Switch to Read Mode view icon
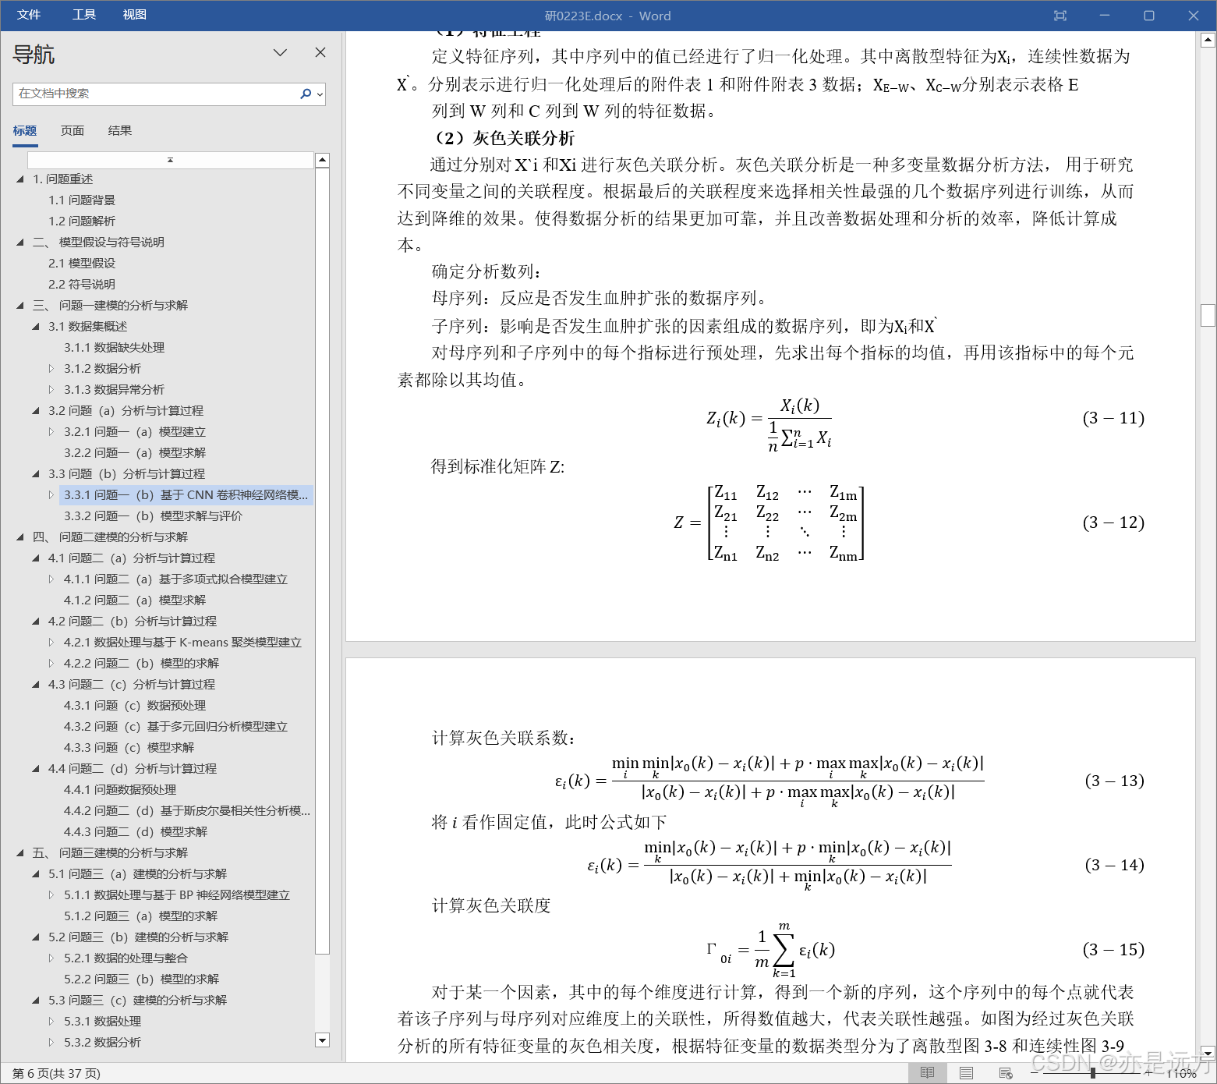The image size is (1217, 1084). pyautogui.click(x=927, y=1073)
